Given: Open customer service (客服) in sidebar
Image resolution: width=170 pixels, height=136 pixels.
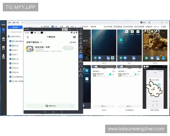Looking at the screenshot, I should (3, 56).
